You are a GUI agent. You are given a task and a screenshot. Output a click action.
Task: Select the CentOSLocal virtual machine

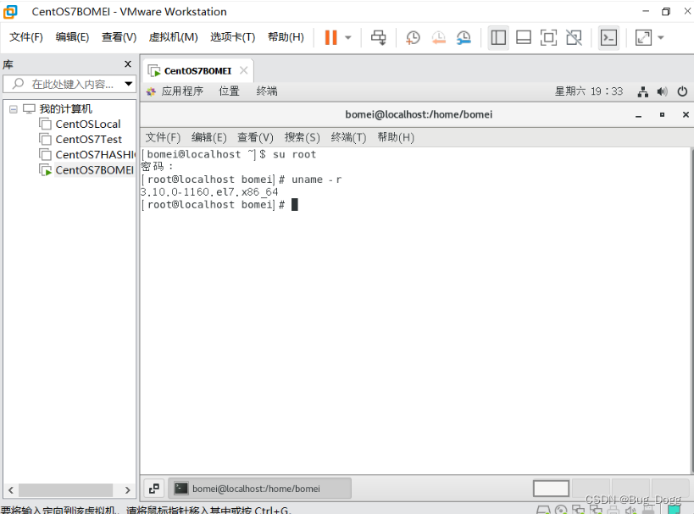tap(87, 124)
